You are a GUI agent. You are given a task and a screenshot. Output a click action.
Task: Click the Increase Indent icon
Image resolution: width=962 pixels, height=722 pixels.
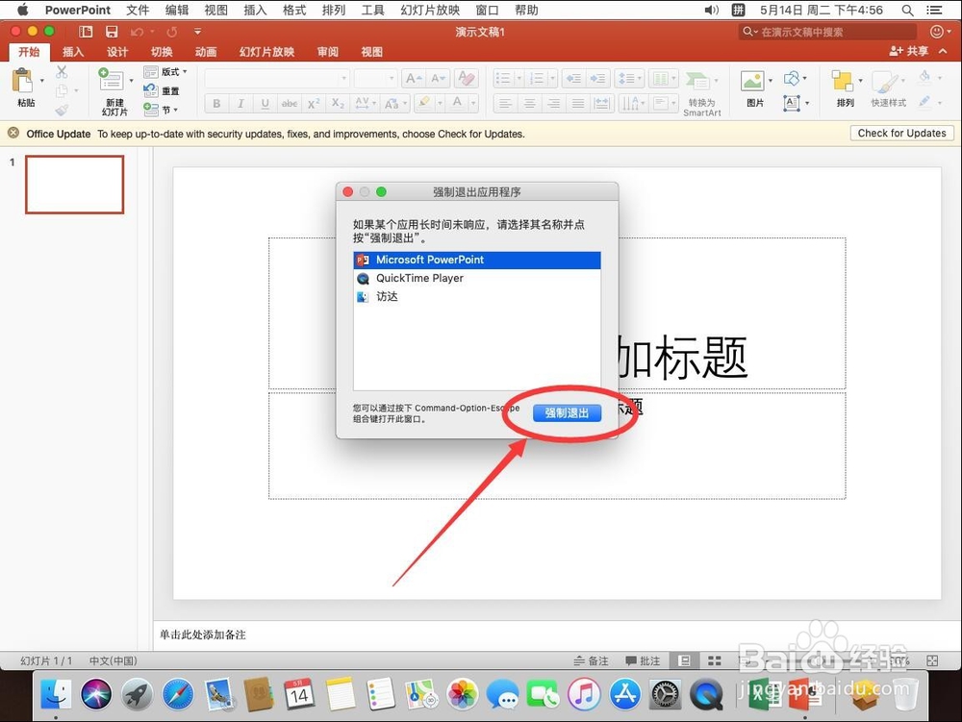coord(597,79)
